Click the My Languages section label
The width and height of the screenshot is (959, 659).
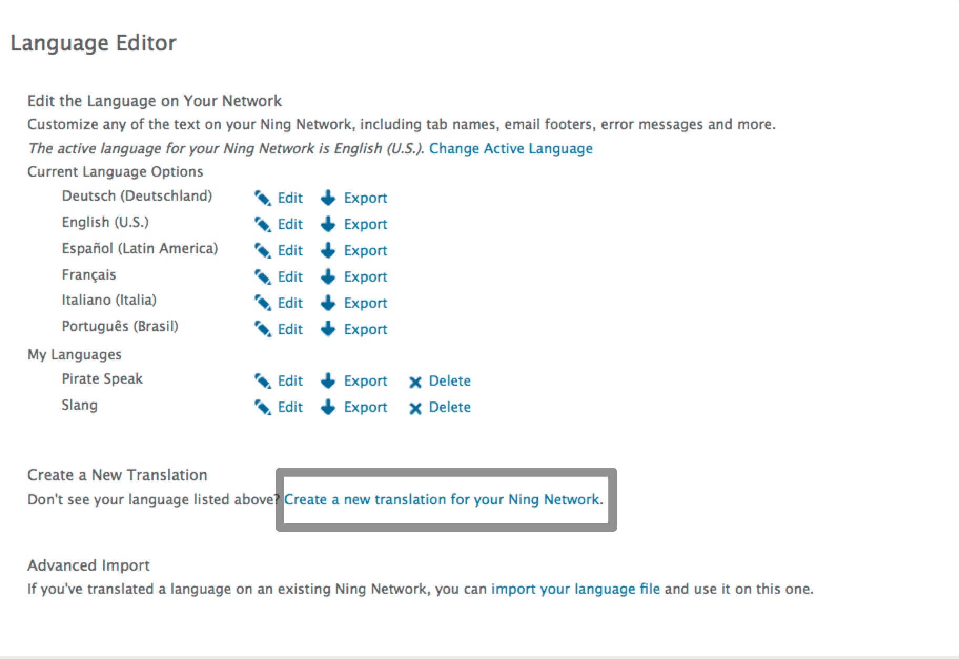tap(74, 355)
